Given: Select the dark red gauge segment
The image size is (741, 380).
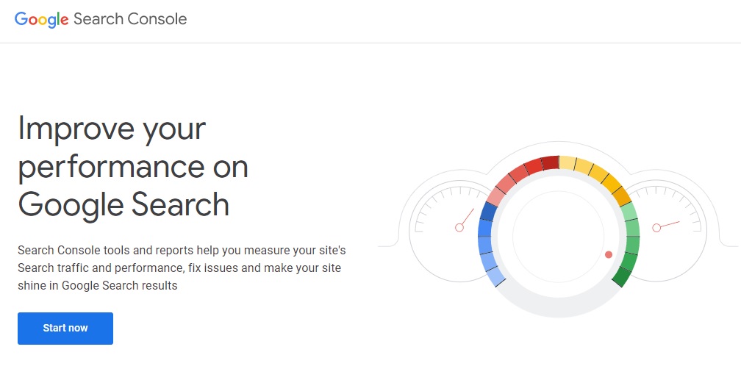Looking at the screenshot, I should point(551,163).
